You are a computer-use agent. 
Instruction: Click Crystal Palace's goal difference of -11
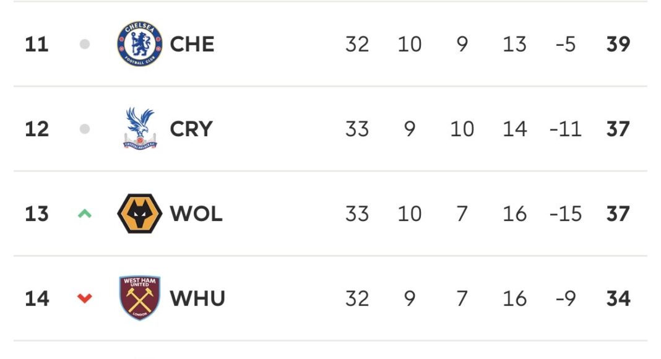coord(565,129)
